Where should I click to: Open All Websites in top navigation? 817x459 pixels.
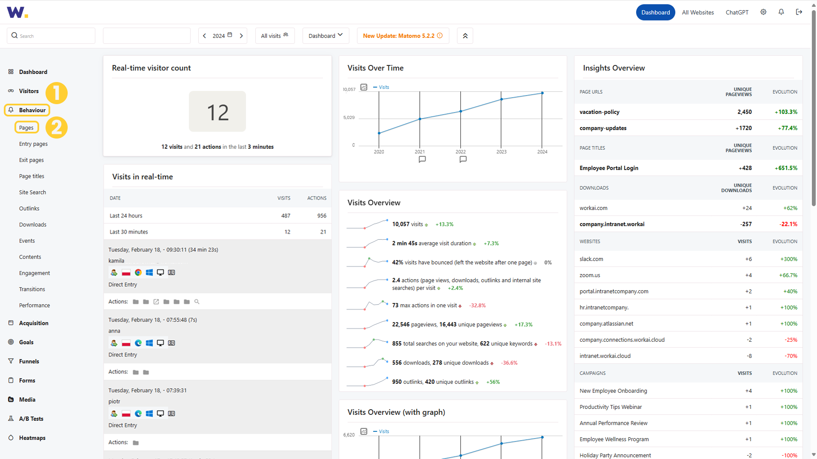[698, 12]
